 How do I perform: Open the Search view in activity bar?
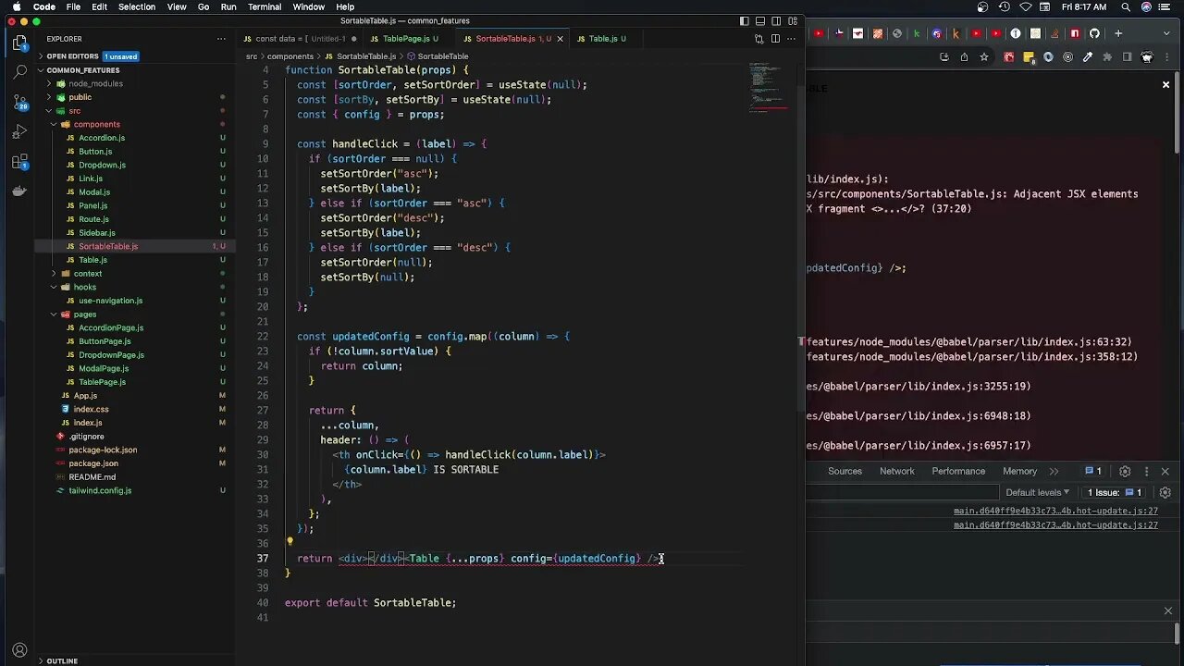(20, 71)
